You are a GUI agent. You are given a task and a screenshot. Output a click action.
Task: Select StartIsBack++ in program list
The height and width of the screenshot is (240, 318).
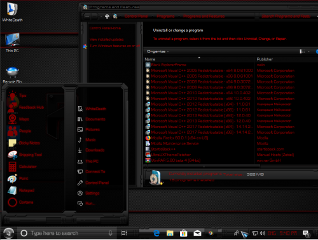click(160, 149)
